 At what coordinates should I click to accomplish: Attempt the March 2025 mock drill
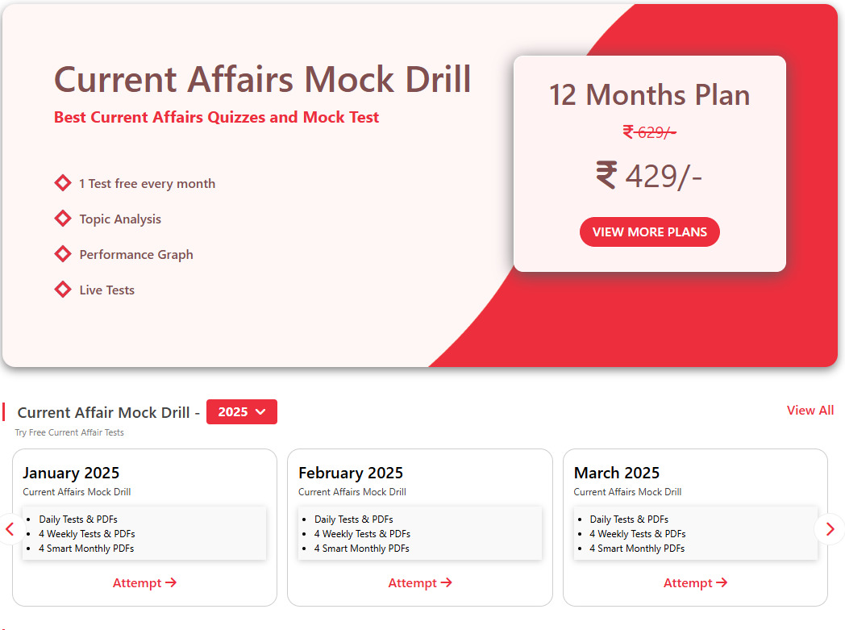coord(695,582)
